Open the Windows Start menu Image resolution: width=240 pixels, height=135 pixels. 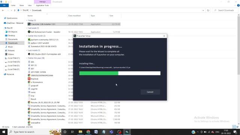pos(4,132)
